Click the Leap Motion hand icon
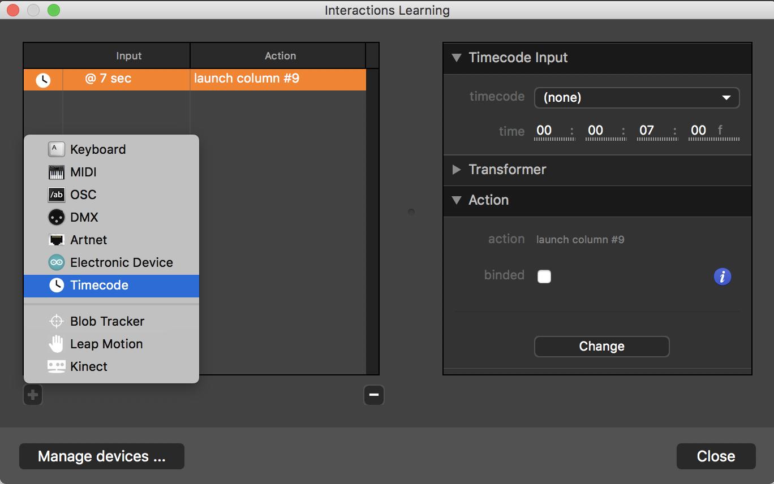Screen dimensions: 774x484 coord(56,344)
